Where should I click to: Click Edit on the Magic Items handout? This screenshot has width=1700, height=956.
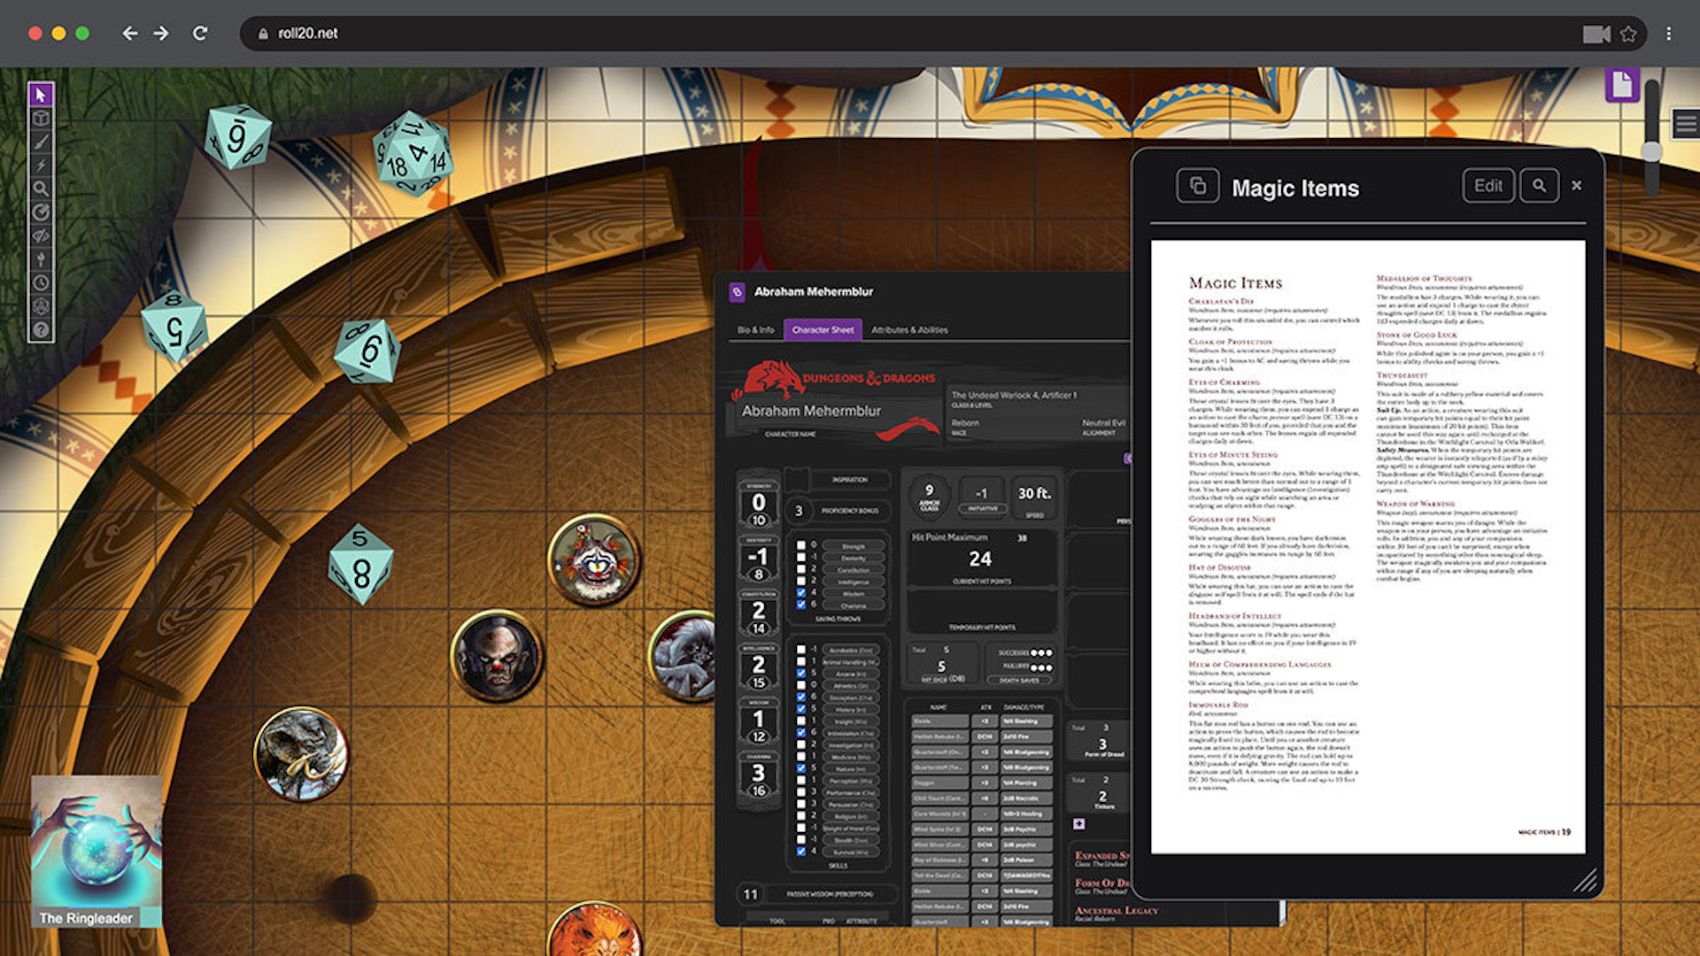(1488, 186)
